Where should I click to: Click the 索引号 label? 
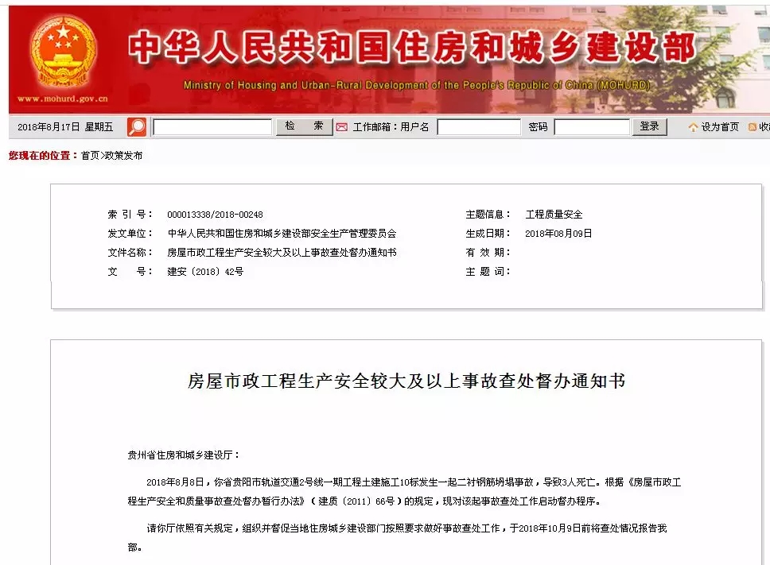130,215
